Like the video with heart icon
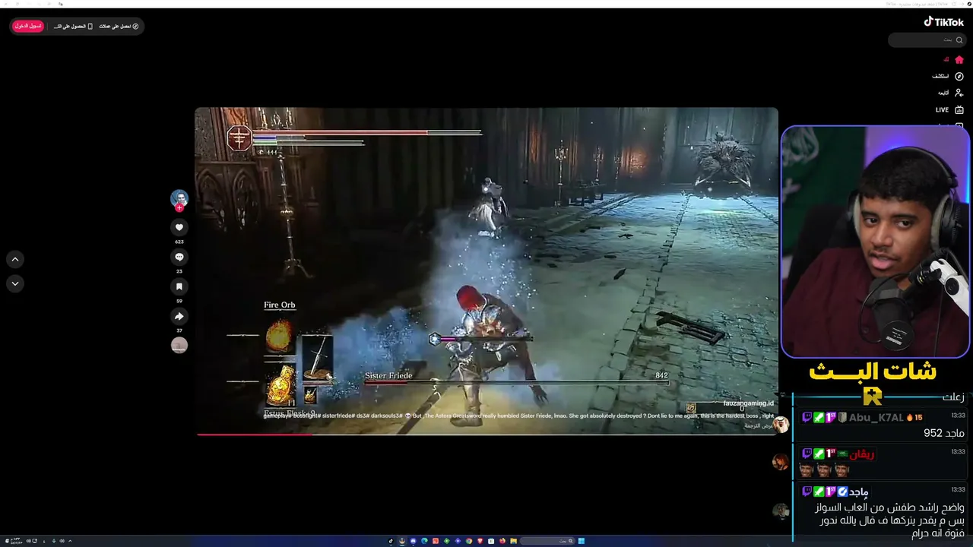This screenshot has width=973, height=547. pyautogui.click(x=179, y=227)
